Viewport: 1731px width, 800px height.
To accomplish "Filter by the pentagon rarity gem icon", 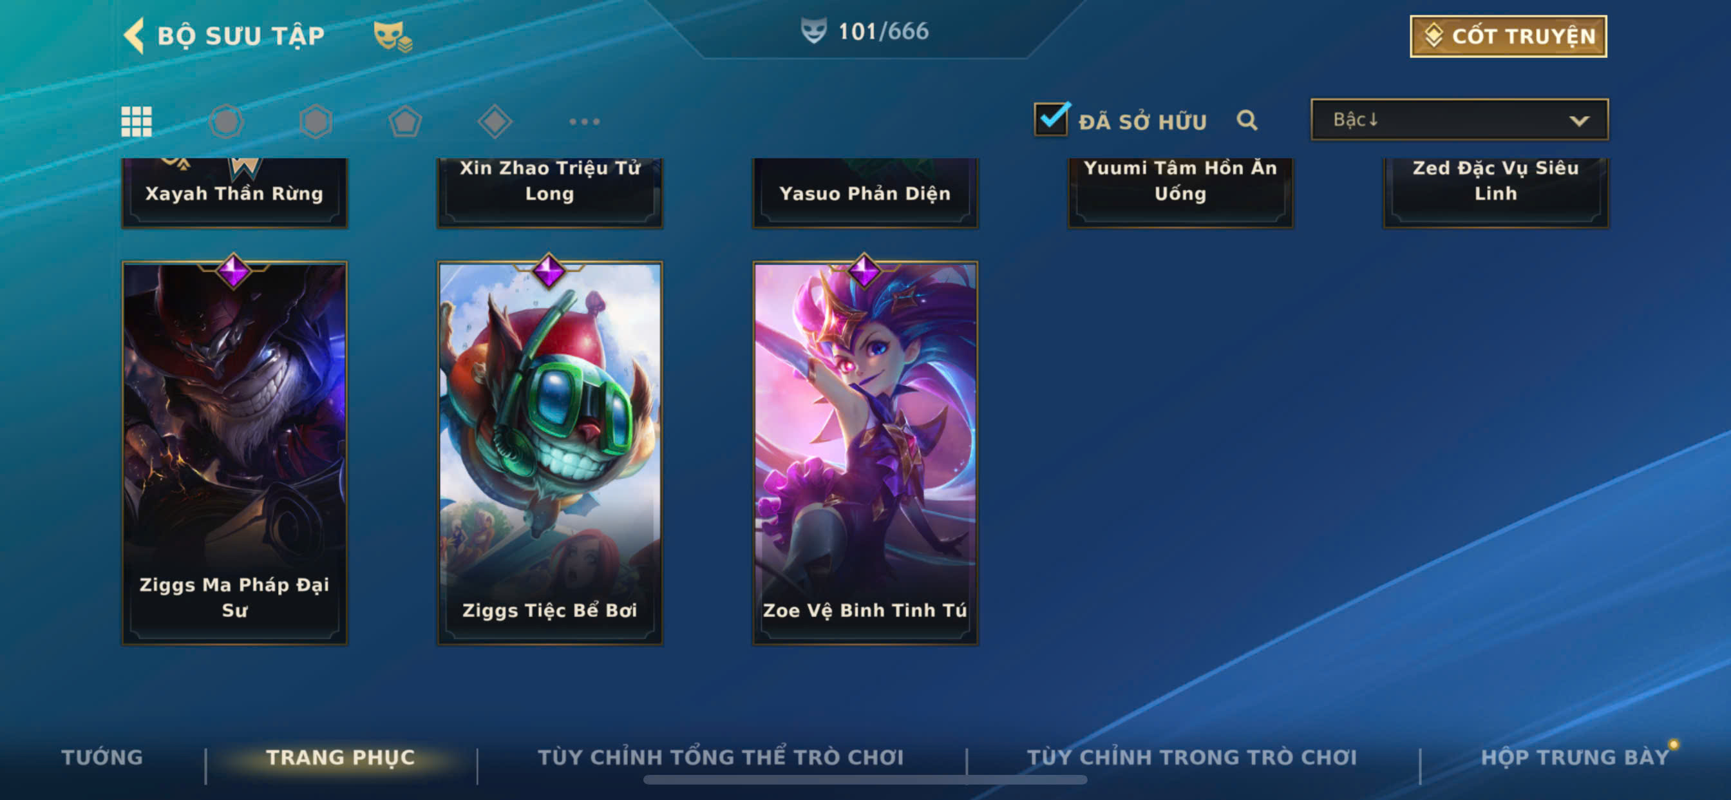I will coord(405,122).
